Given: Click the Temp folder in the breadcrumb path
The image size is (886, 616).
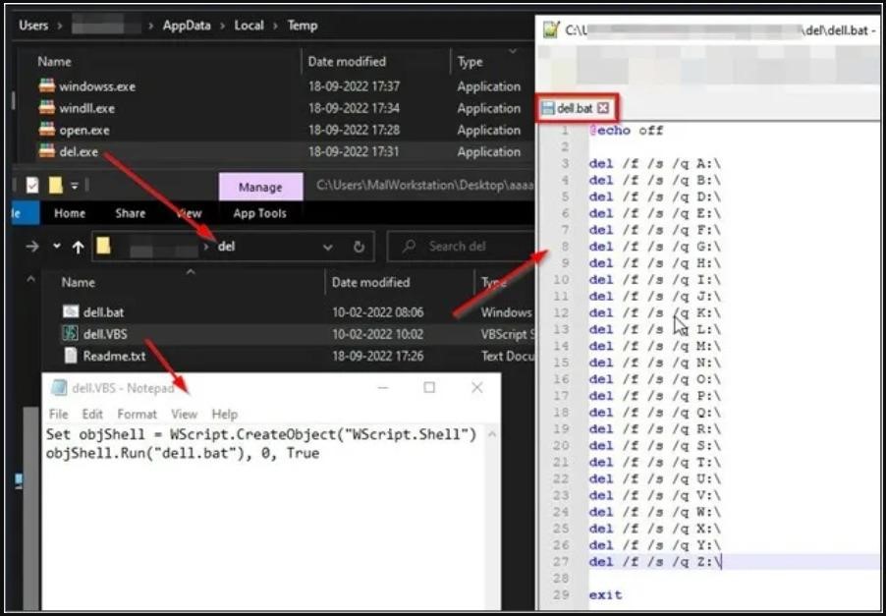Looking at the screenshot, I should click(x=303, y=26).
